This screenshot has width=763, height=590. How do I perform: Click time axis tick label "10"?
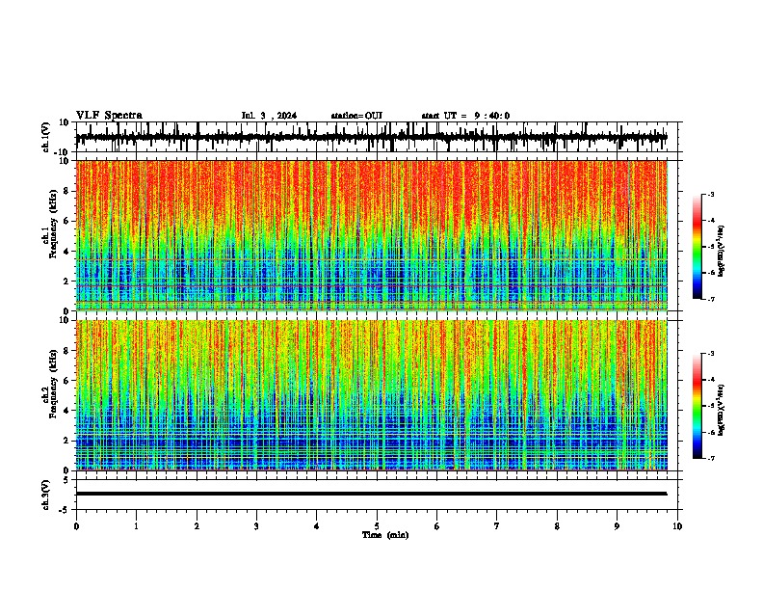pyautogui.click(x=677, y=526)
